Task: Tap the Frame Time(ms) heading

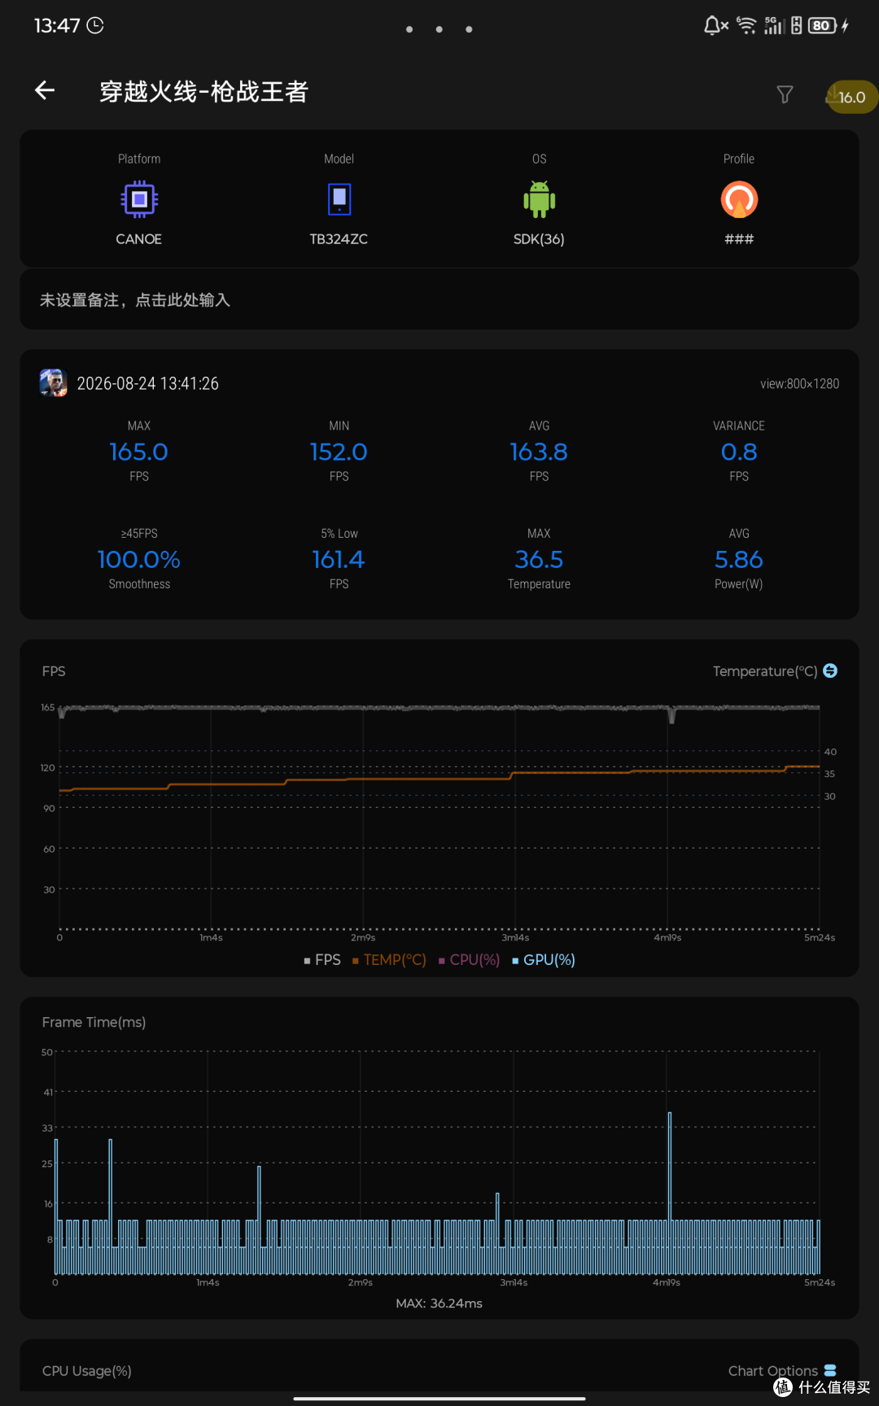Action: pos(94,1022)
